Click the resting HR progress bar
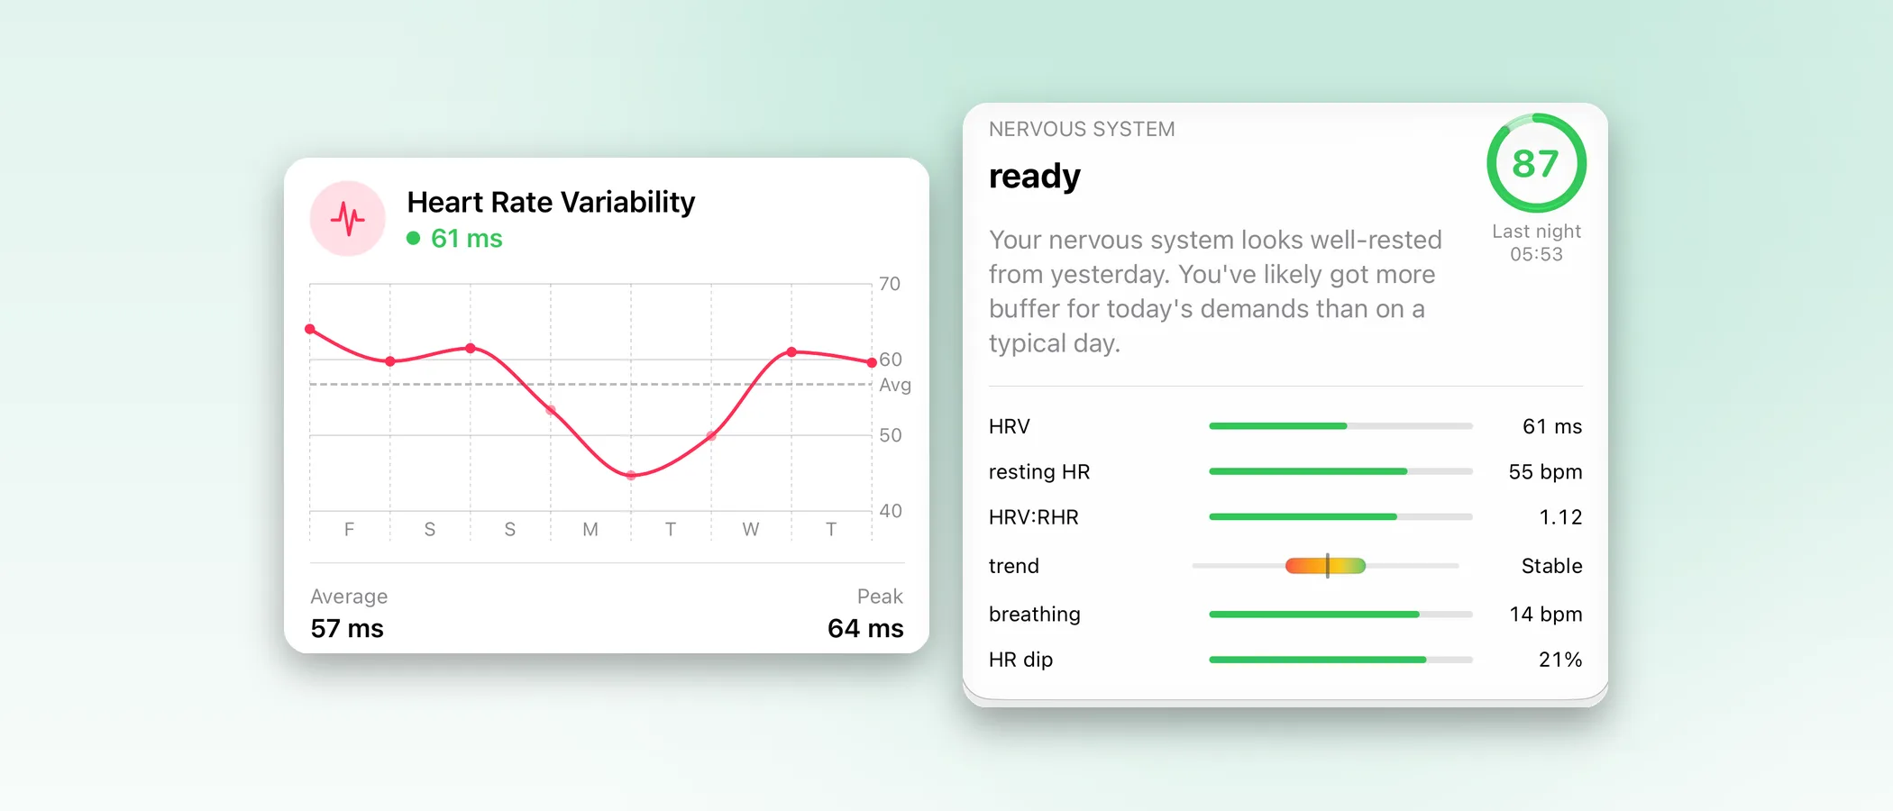The width and height of the screenshot is (1893, 811). click(x=1340, y=471)
